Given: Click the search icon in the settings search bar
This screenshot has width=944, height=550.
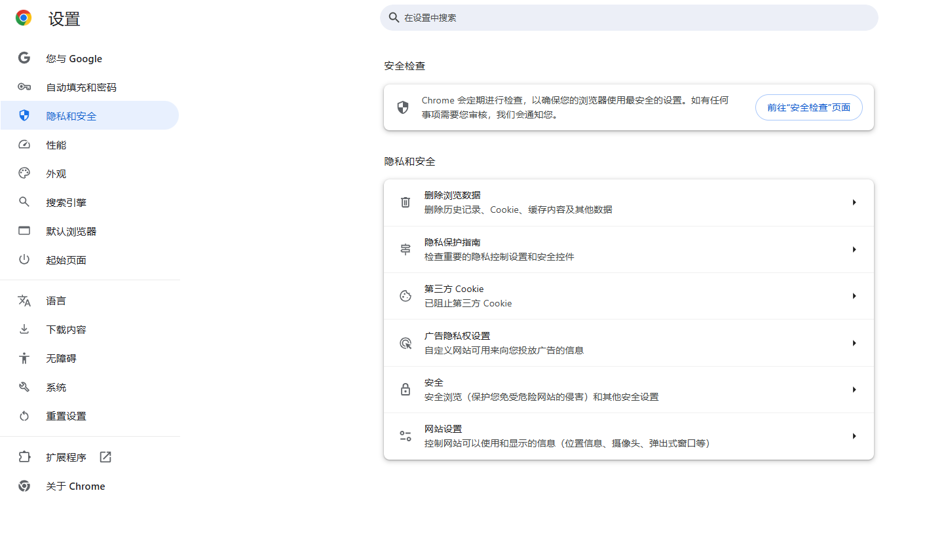Looking at the screenshot, I should (x=394, y=18).
